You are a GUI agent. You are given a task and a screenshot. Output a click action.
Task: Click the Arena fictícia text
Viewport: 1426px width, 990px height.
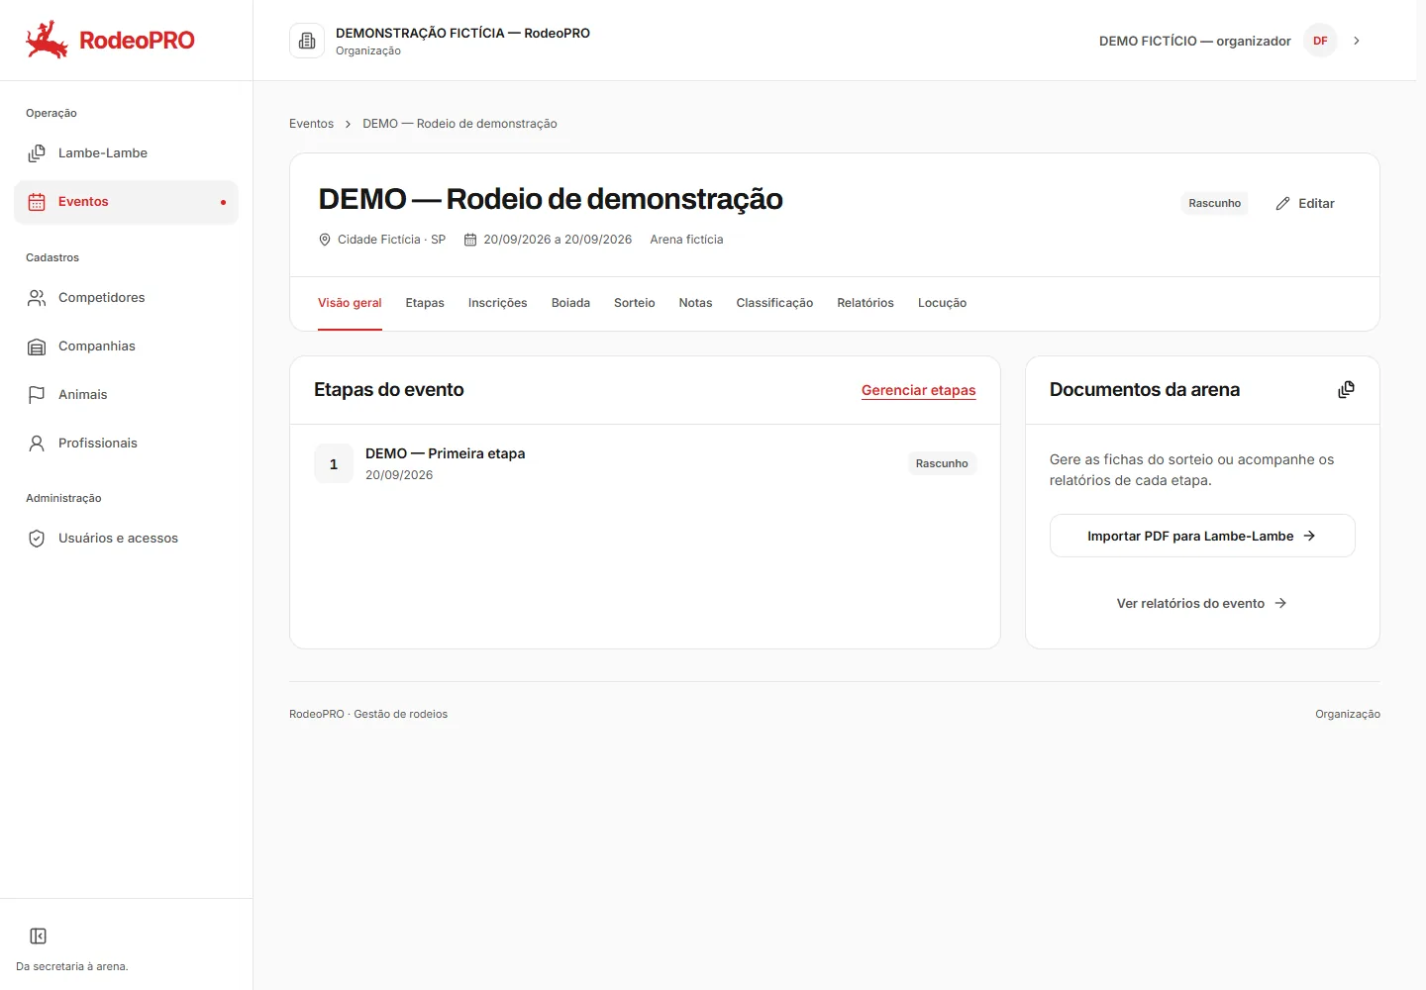686,240
